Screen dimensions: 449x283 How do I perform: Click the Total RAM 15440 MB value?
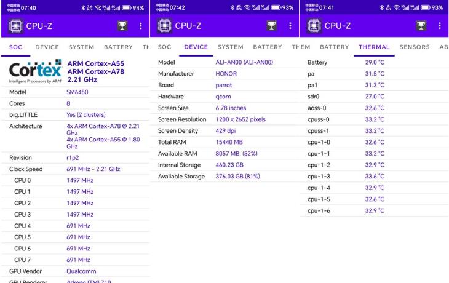coord(229,142)
